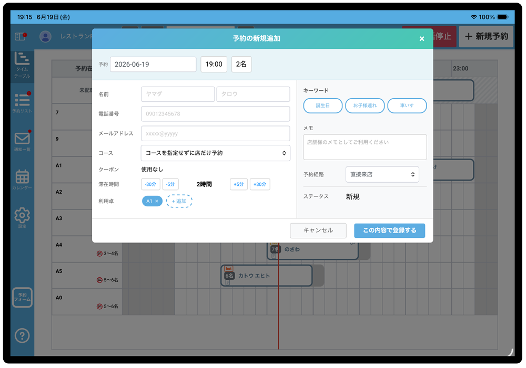Viewport: 526px width, 368px height.
Task: Click the user avatar icon
Action: click(x=45, y=36)
